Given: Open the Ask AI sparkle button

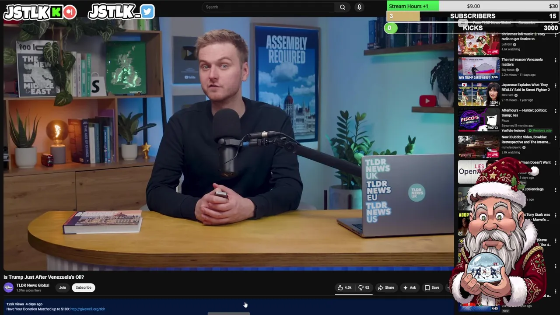Looking at the screenshot, I should click(409, 287).
